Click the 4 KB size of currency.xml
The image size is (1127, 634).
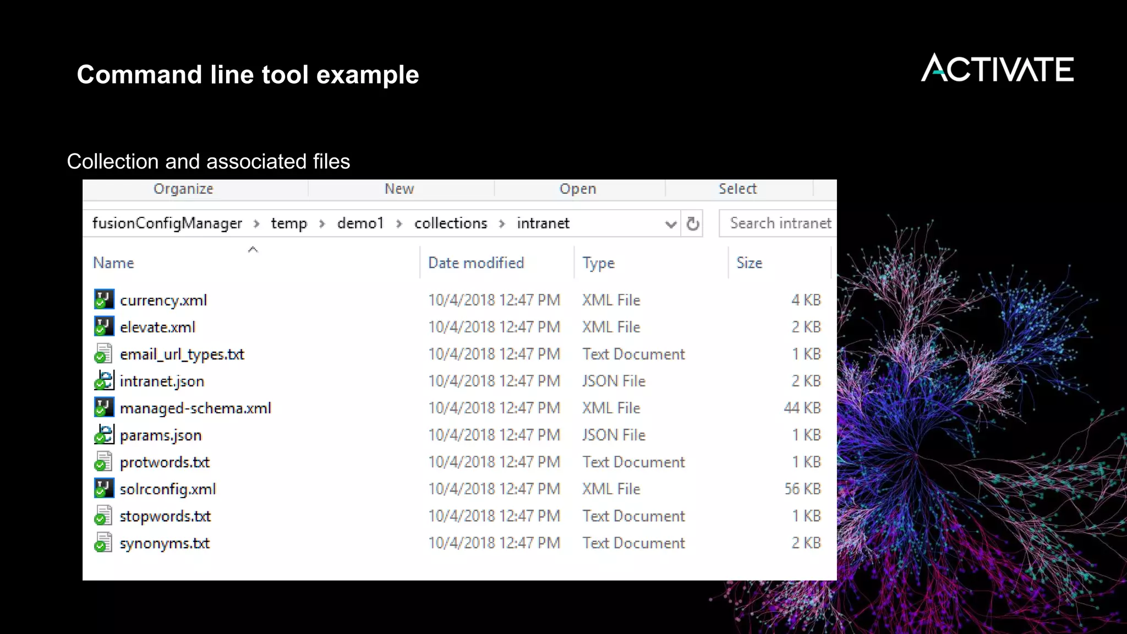[x=806, y=300]
